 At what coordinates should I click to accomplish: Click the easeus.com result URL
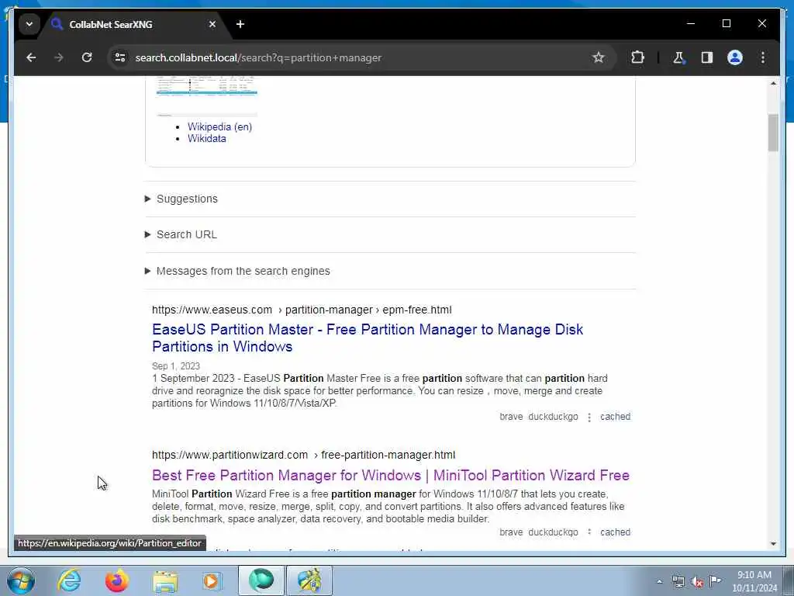302,310
